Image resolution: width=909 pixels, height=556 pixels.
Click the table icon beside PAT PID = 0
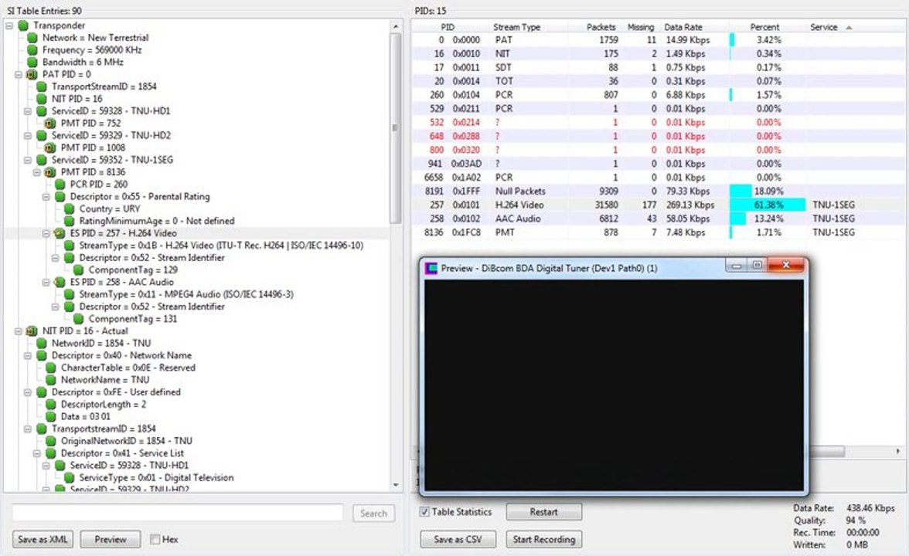[32, 74]
